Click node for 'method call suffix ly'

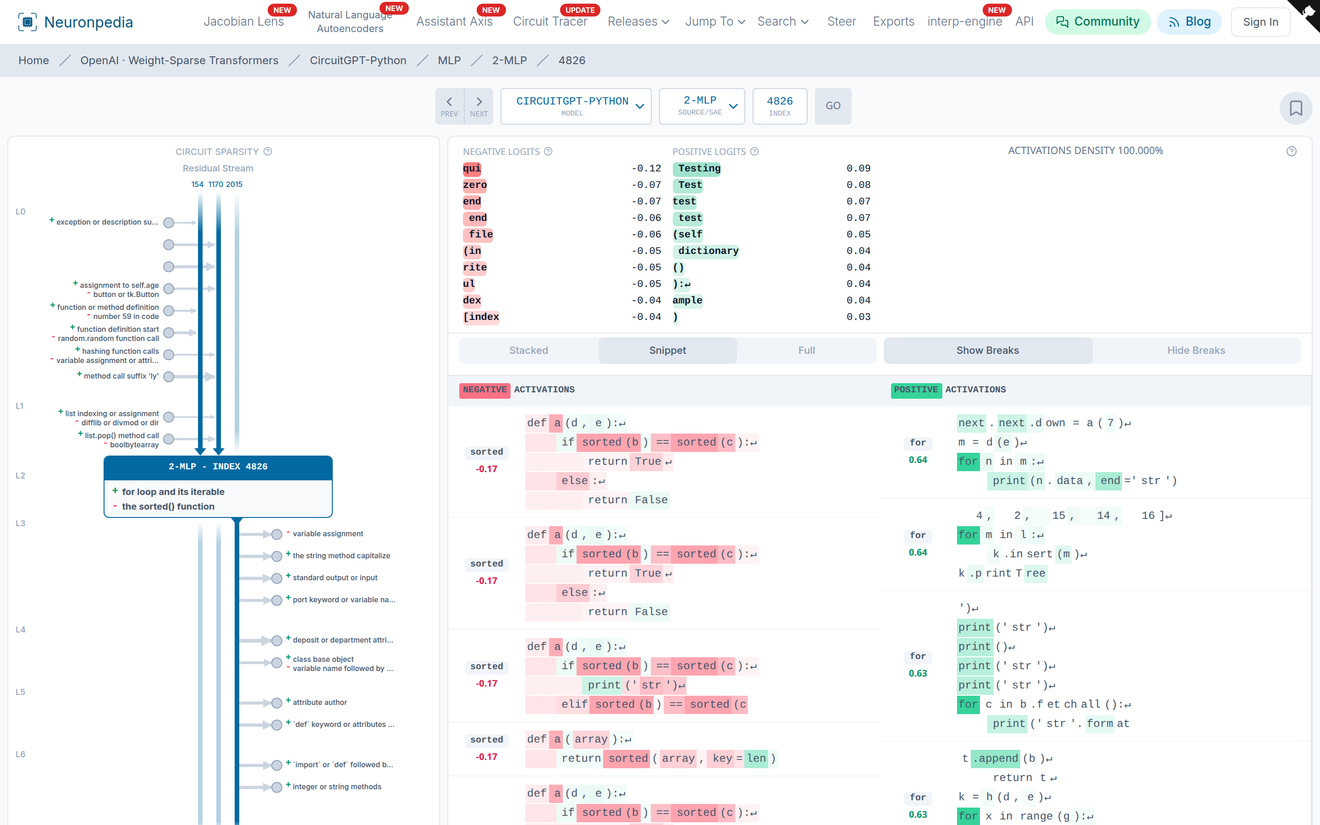tap(169, 376)
